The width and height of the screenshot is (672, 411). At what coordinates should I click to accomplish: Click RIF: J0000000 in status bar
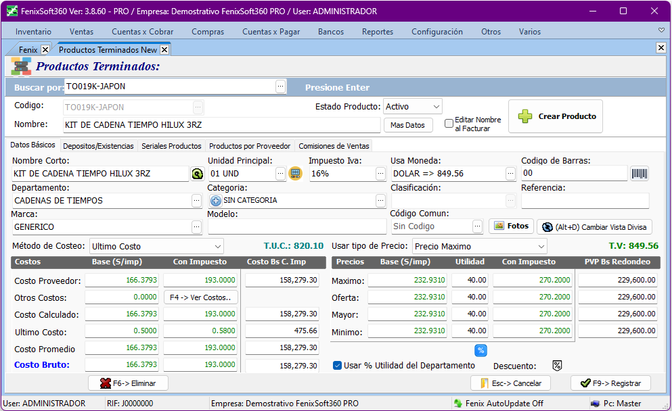tap(130, 404)
